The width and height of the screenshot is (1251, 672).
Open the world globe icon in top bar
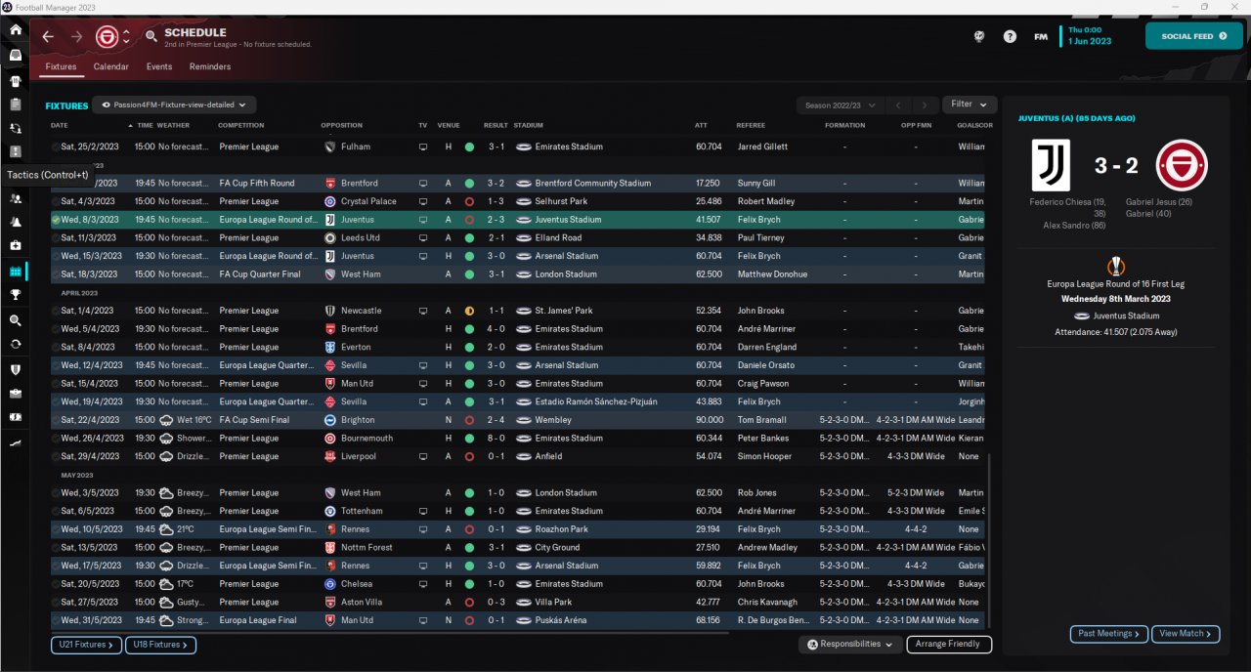click(x=979, y=37)
